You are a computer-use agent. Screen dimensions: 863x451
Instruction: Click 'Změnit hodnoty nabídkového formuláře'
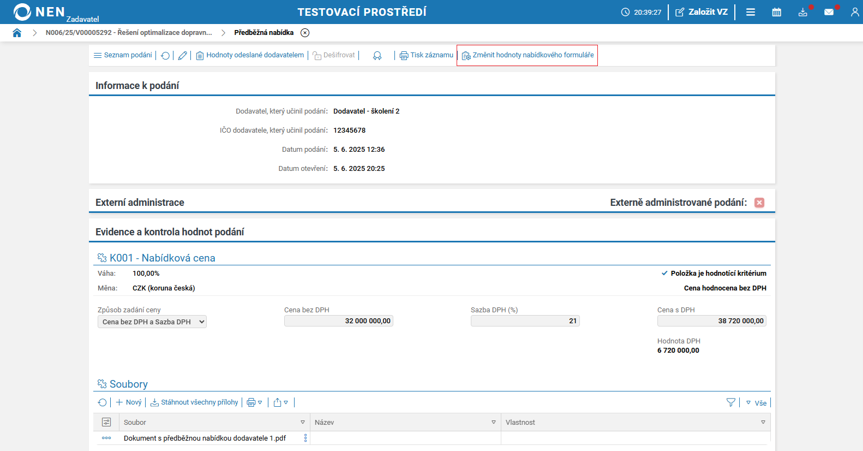tap(528, 55)
